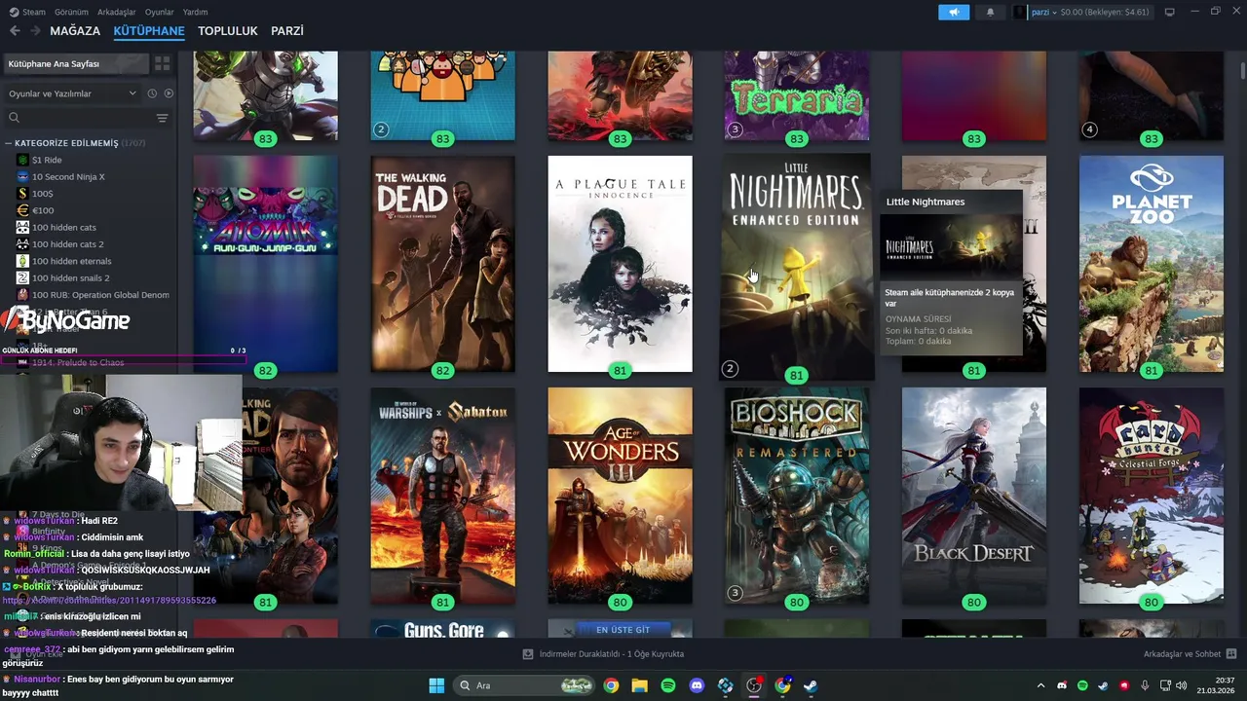Open BioShock Remastered cover

pyautogui.click(x=797, y=496)
